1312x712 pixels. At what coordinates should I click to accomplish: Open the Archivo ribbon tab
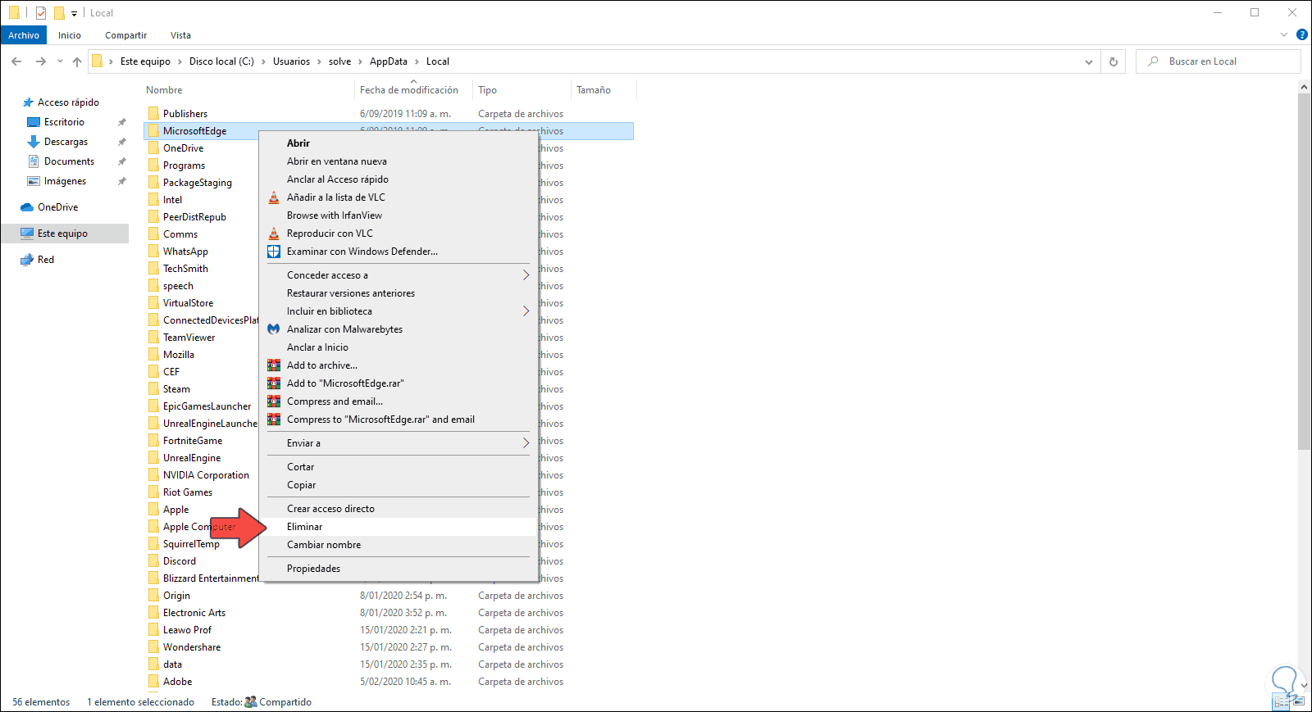(x=24, y=35)
